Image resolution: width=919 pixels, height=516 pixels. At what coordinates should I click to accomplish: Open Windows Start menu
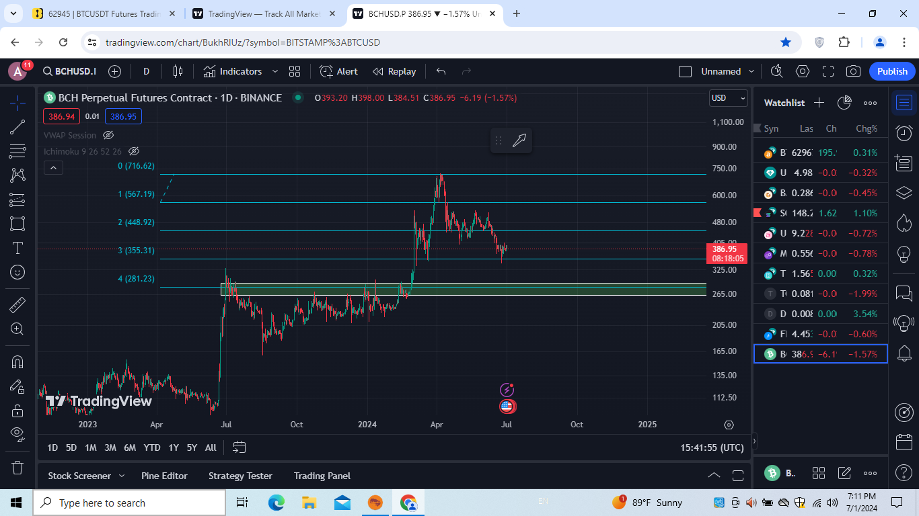point(16,503)
